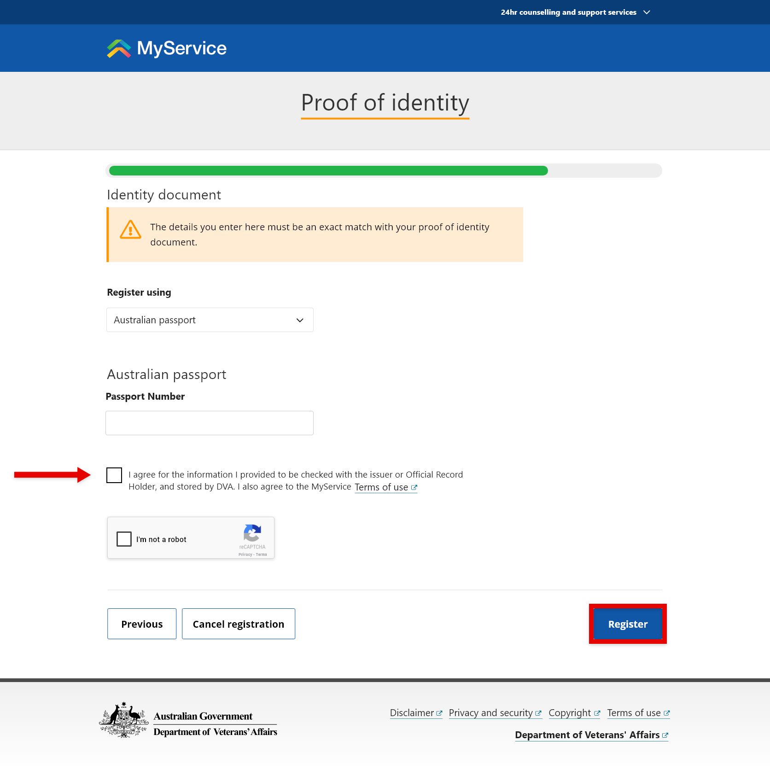Screen dimensions: 770x770
Task: Click the MyService logo
Action: [166, 48]
